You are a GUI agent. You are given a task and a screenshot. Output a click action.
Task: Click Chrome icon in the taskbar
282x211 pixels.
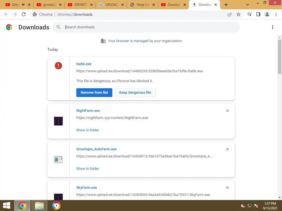coord(22,206)
